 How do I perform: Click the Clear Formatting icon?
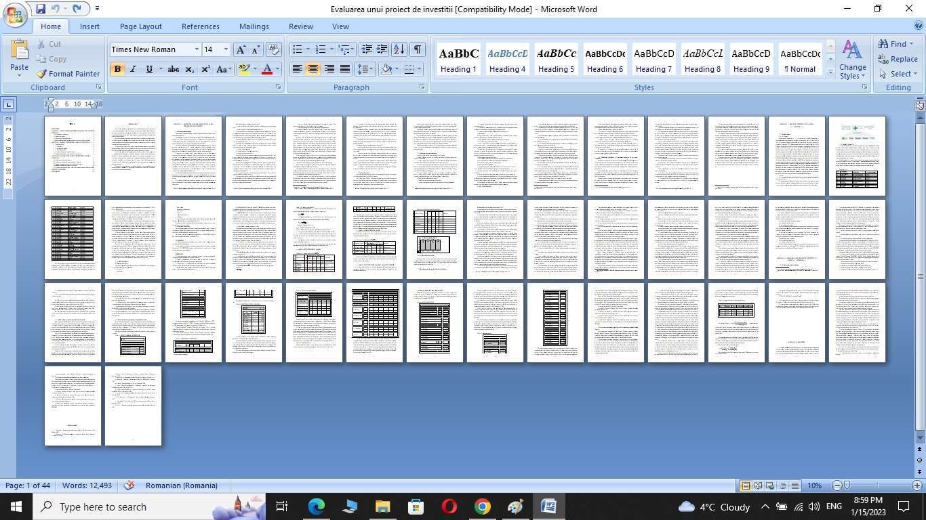coord(274,49)
